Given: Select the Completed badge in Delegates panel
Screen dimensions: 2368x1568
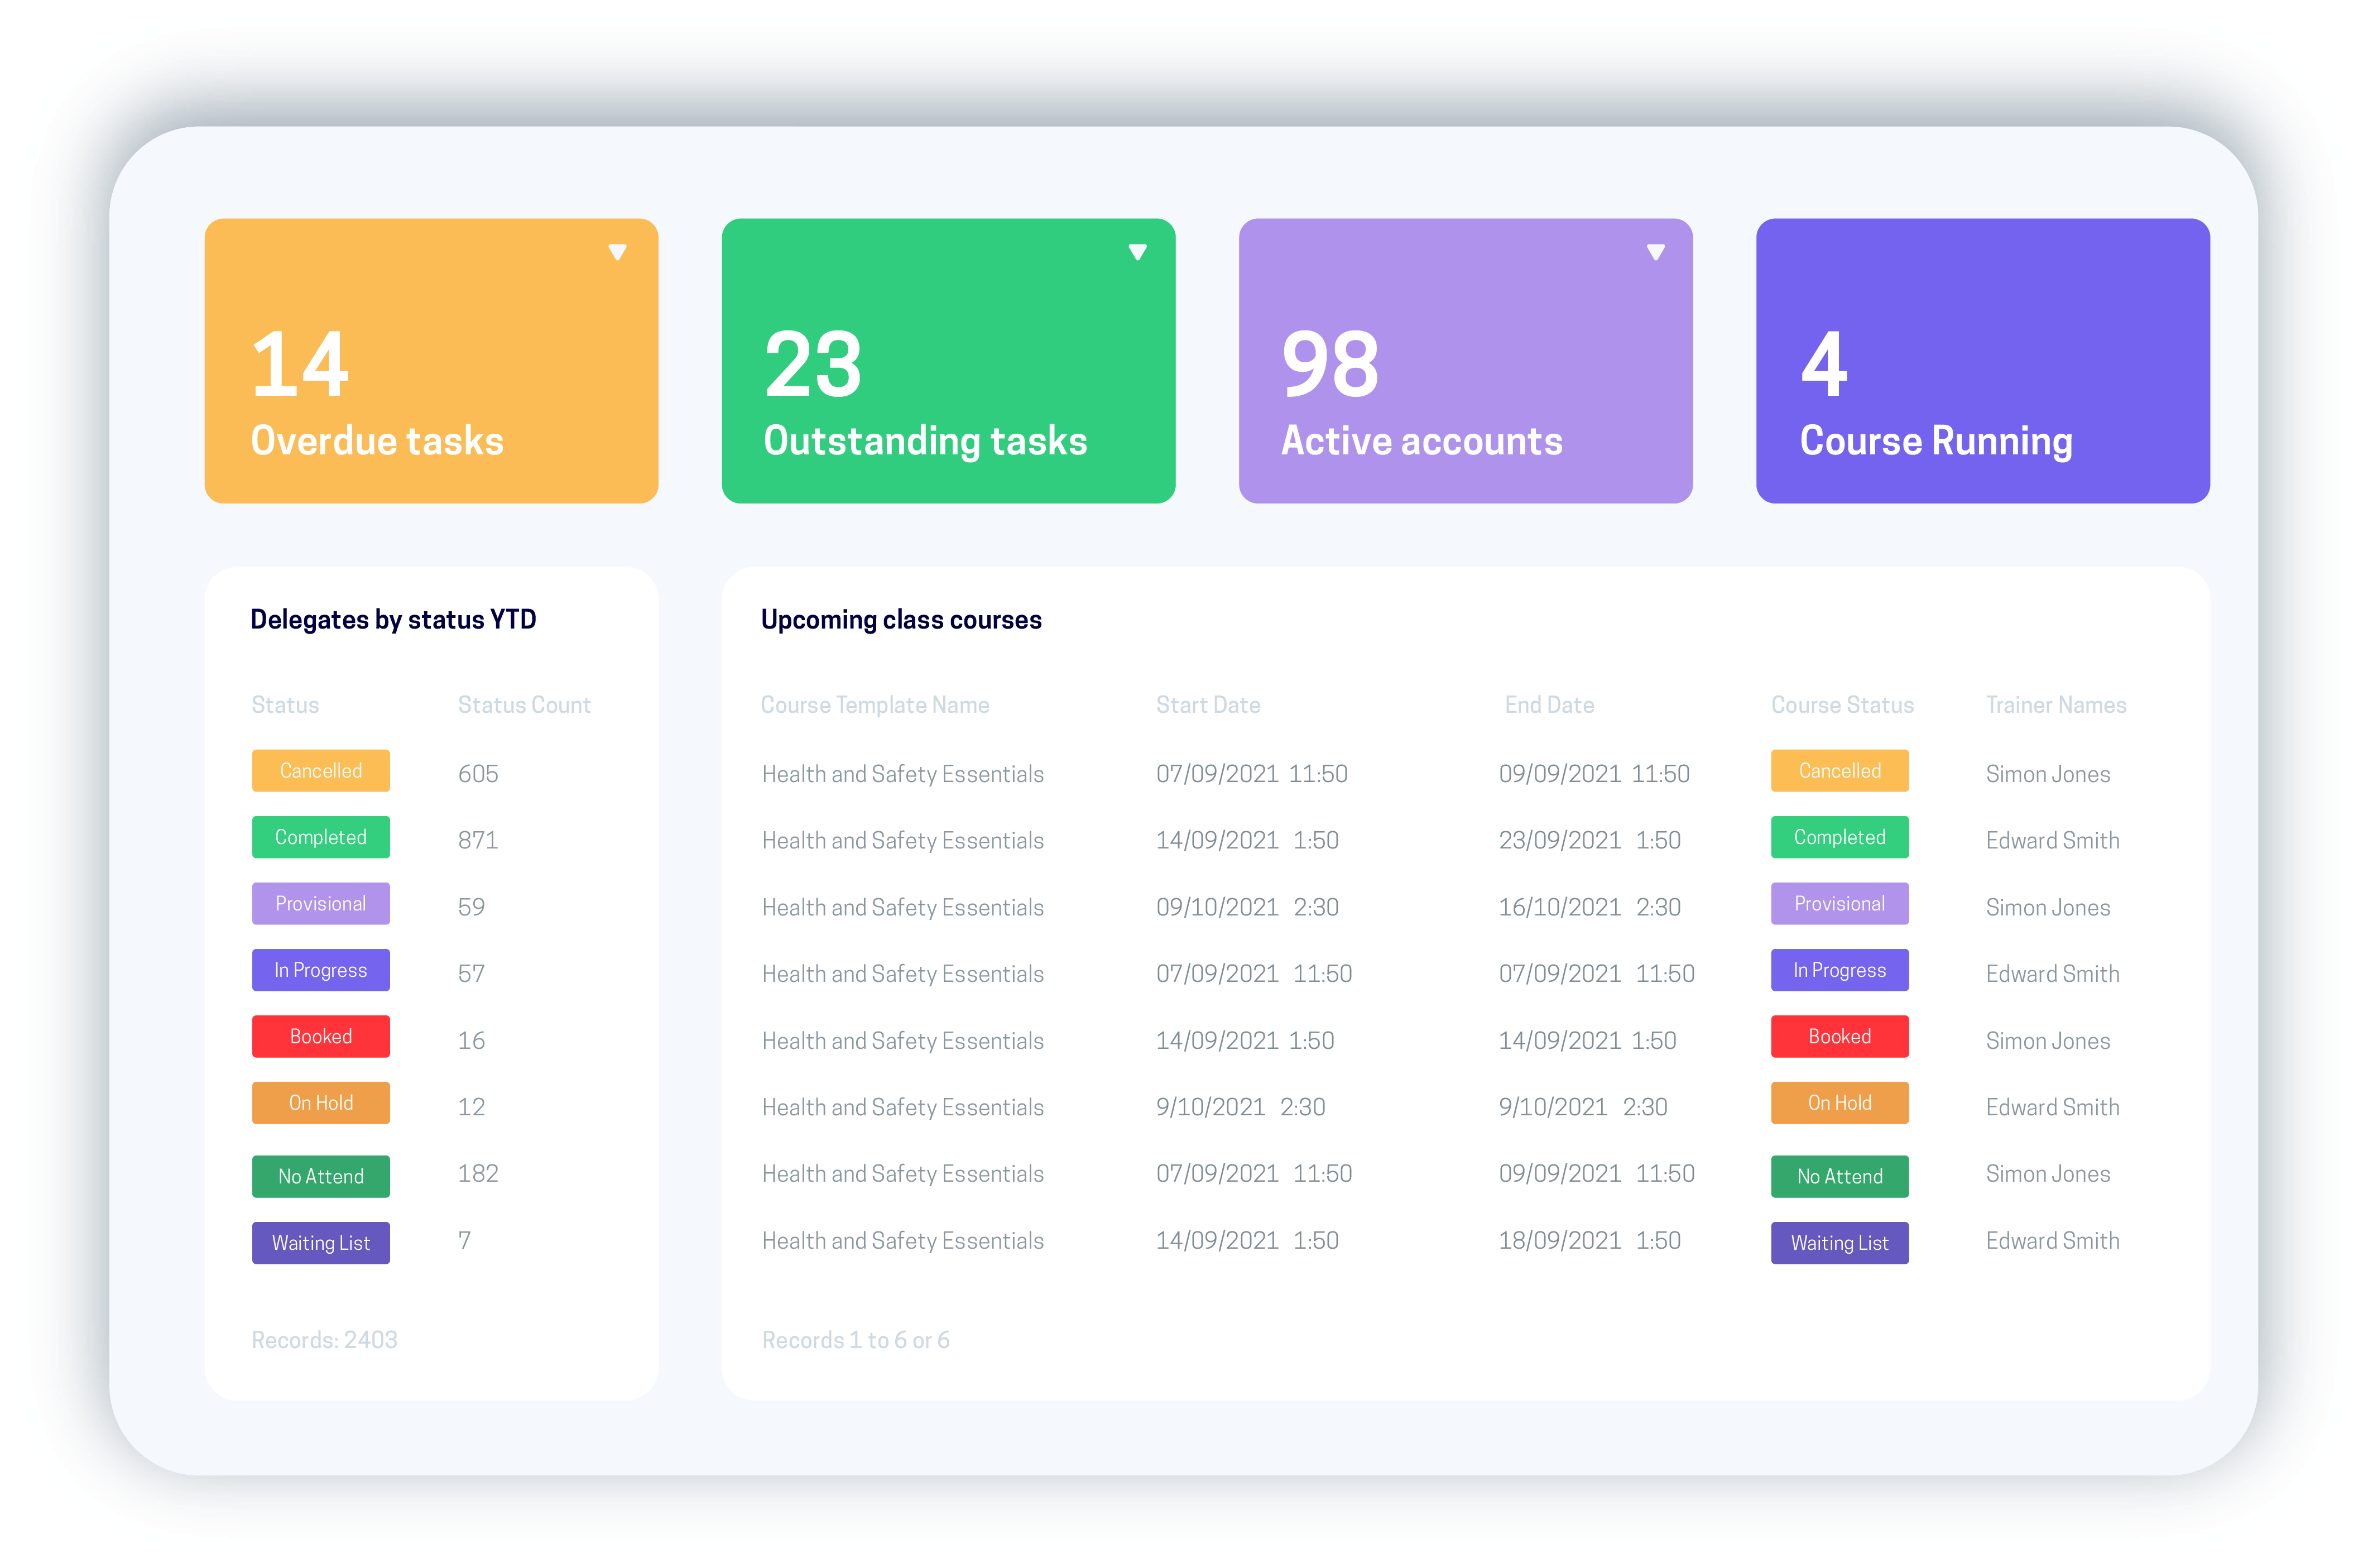Looking at the screenshot, I should coord(321,837).
